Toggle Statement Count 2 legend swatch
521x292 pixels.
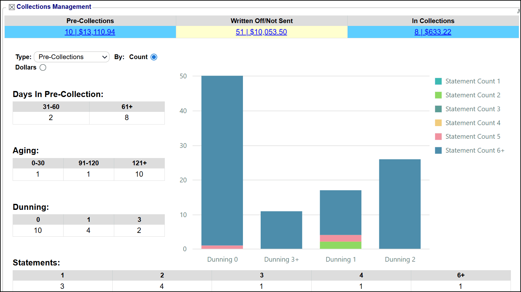[x=438, y=95]
